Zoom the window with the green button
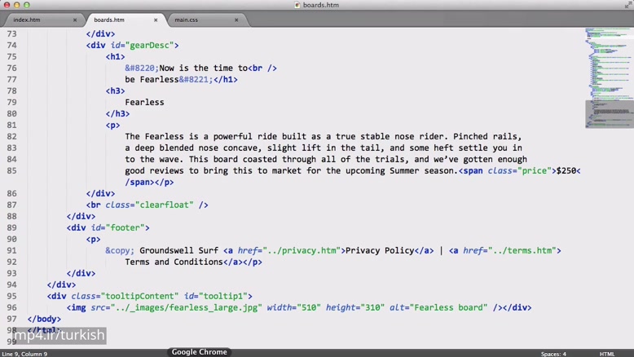 [x=28, y=5]
